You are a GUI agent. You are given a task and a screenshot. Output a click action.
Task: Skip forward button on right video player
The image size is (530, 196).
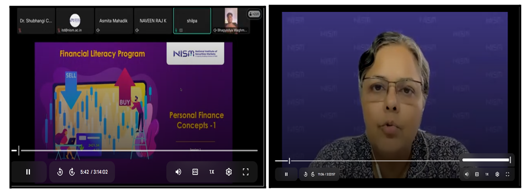[x=313, y=174]
